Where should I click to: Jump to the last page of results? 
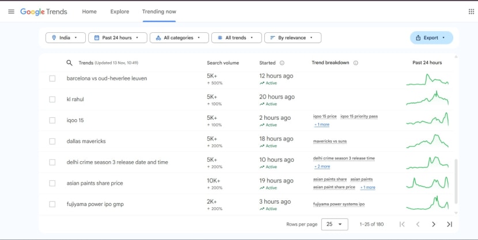(449, 224)
